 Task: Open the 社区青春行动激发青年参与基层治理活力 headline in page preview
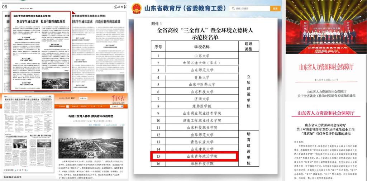pos(21,99)
